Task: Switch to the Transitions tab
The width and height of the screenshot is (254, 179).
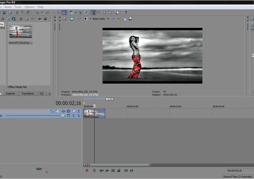Action: coord(27,93)
